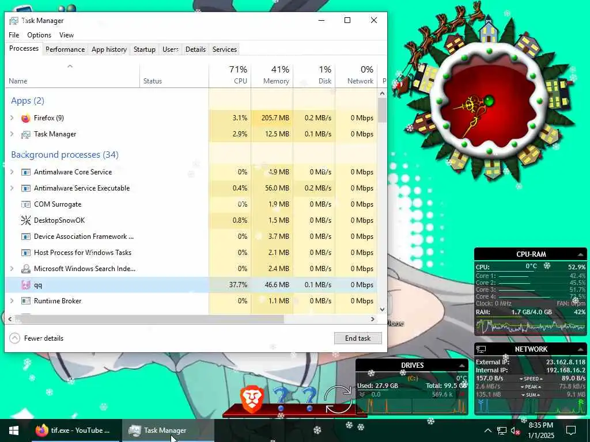Click the DesktopSnowOK snowflake icon
Viewport: 590px width, 442px height.
click(x=25, y=220)
